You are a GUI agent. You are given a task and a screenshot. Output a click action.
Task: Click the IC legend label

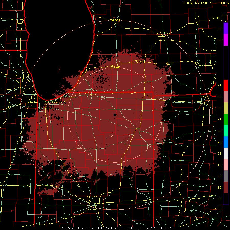click(219, 165)
